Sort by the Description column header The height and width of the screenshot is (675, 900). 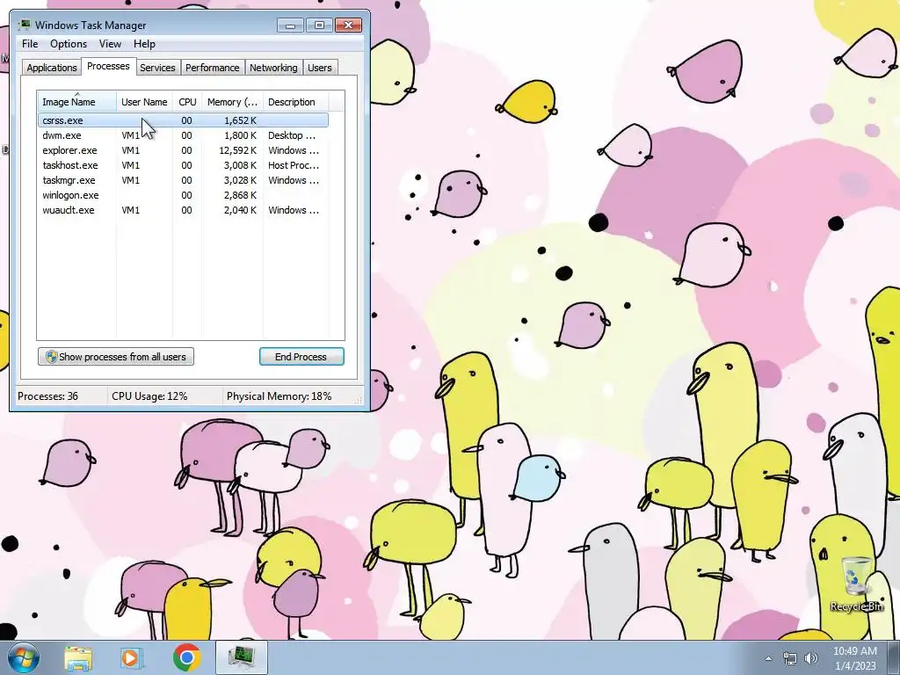click(295, 102)
